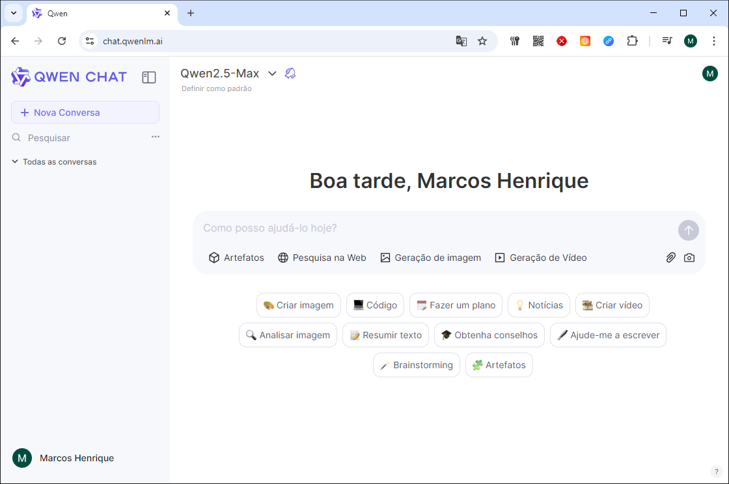729x484 pixels.
Task: Open the camera capture icon
Action: click(x=689, y=258)
